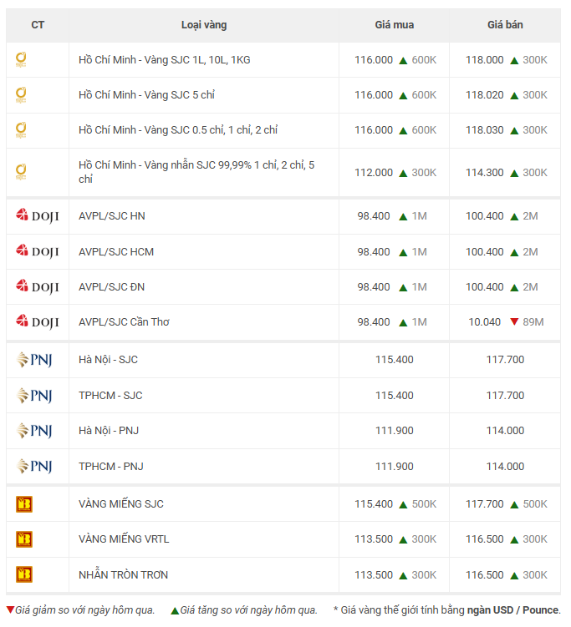Click the SJC logo beside Vàng SJC 0.5 chỉ

[21, 130]
